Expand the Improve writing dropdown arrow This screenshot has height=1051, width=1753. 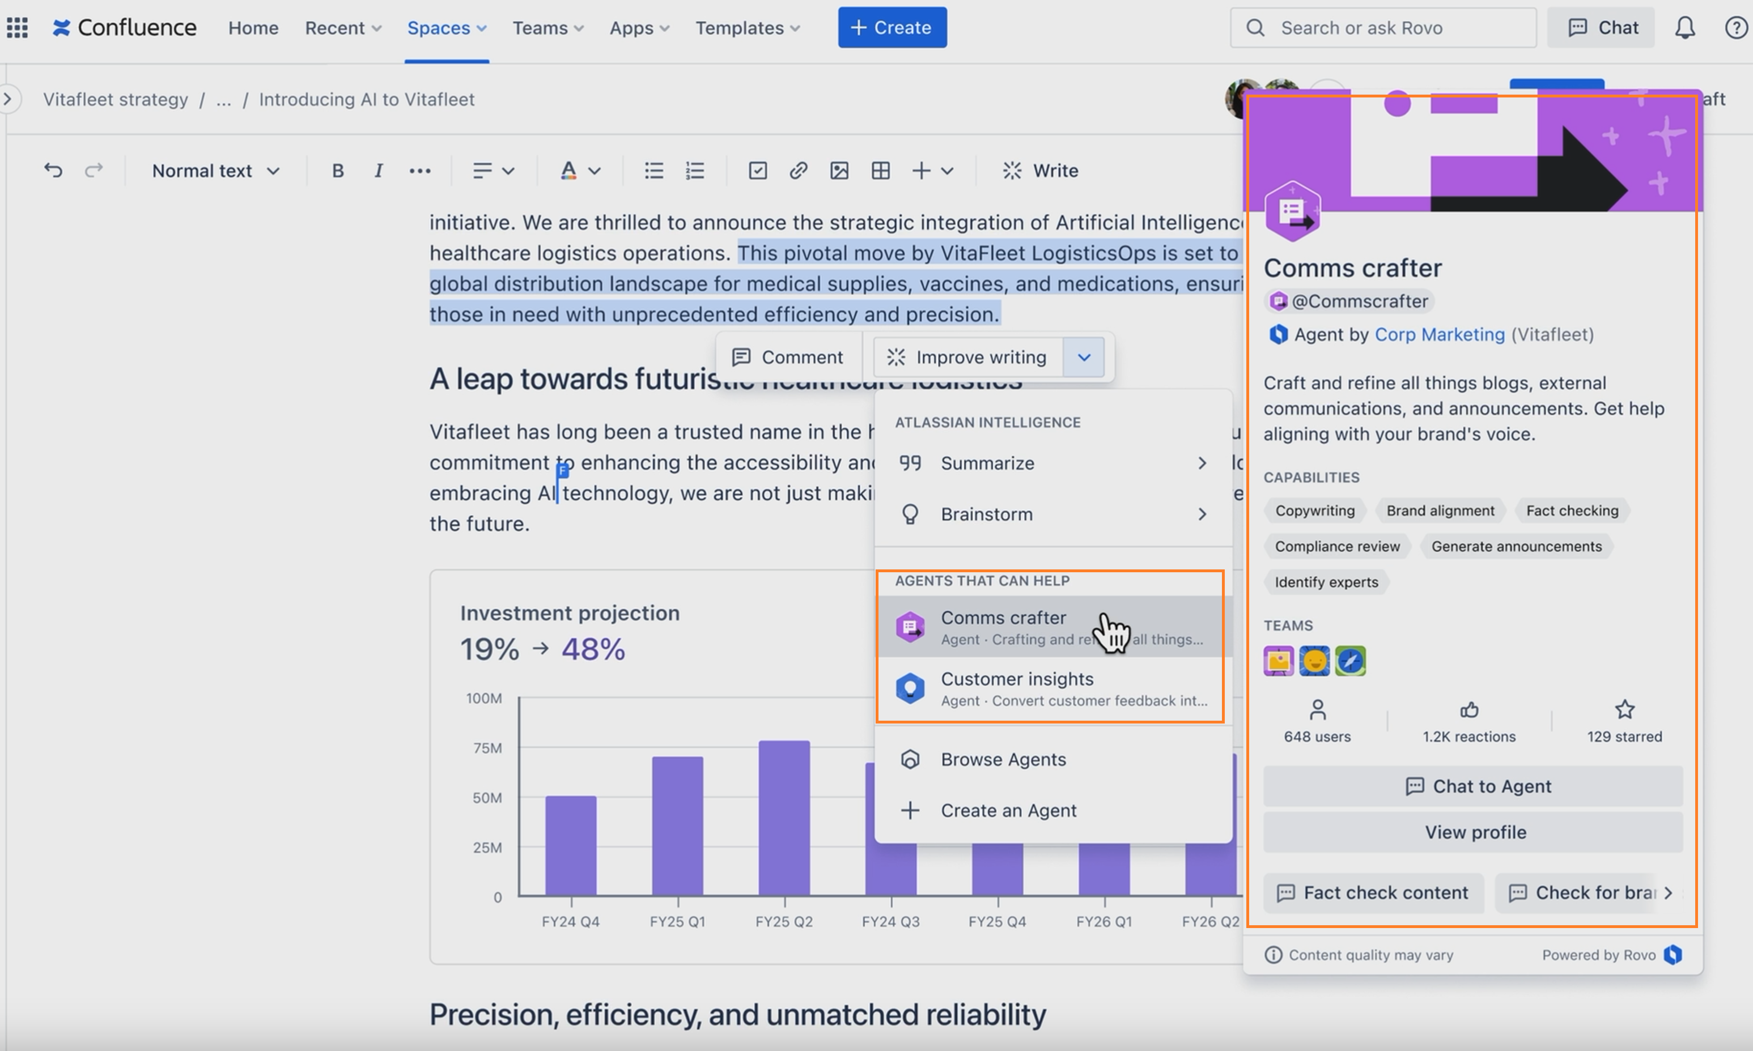tap(1084, 357)
